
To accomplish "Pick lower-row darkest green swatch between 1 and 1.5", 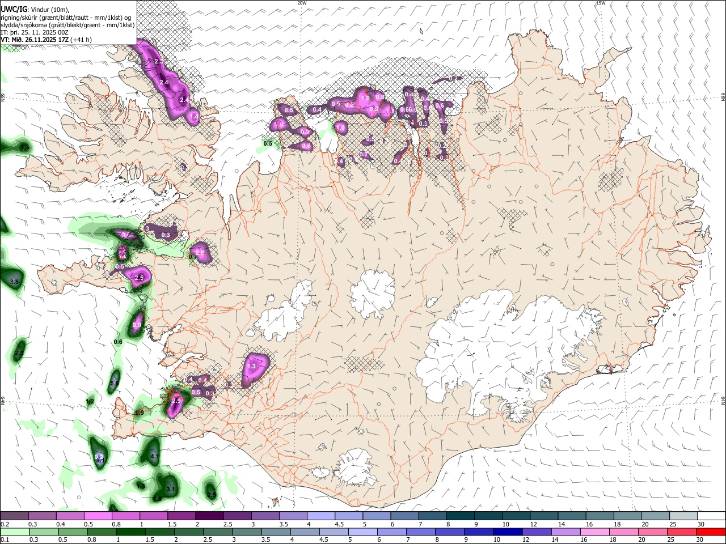I will point(131,532).
